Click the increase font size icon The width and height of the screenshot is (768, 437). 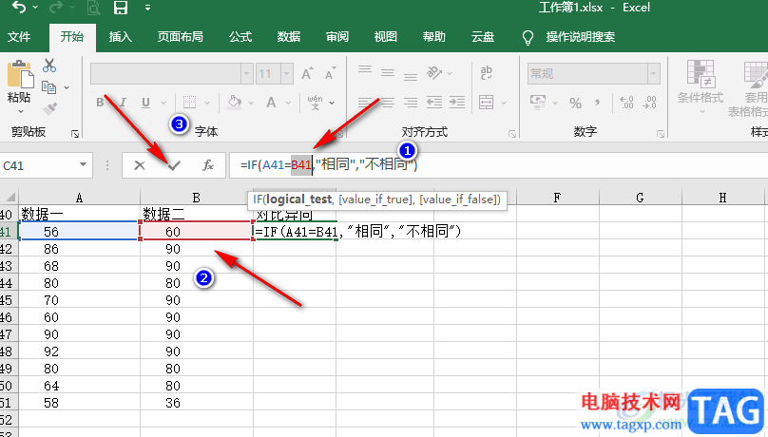[308, 73]
